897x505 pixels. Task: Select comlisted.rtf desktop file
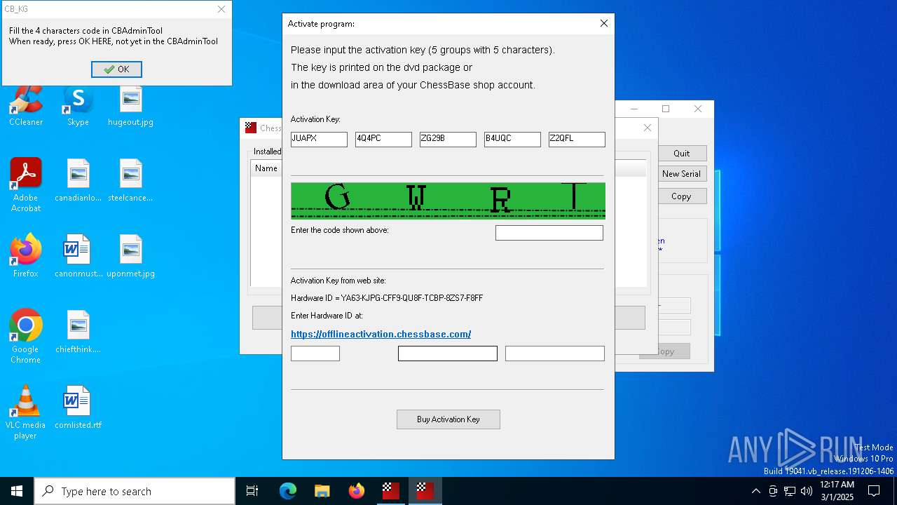pyautogui.click(x=78, y=408)
